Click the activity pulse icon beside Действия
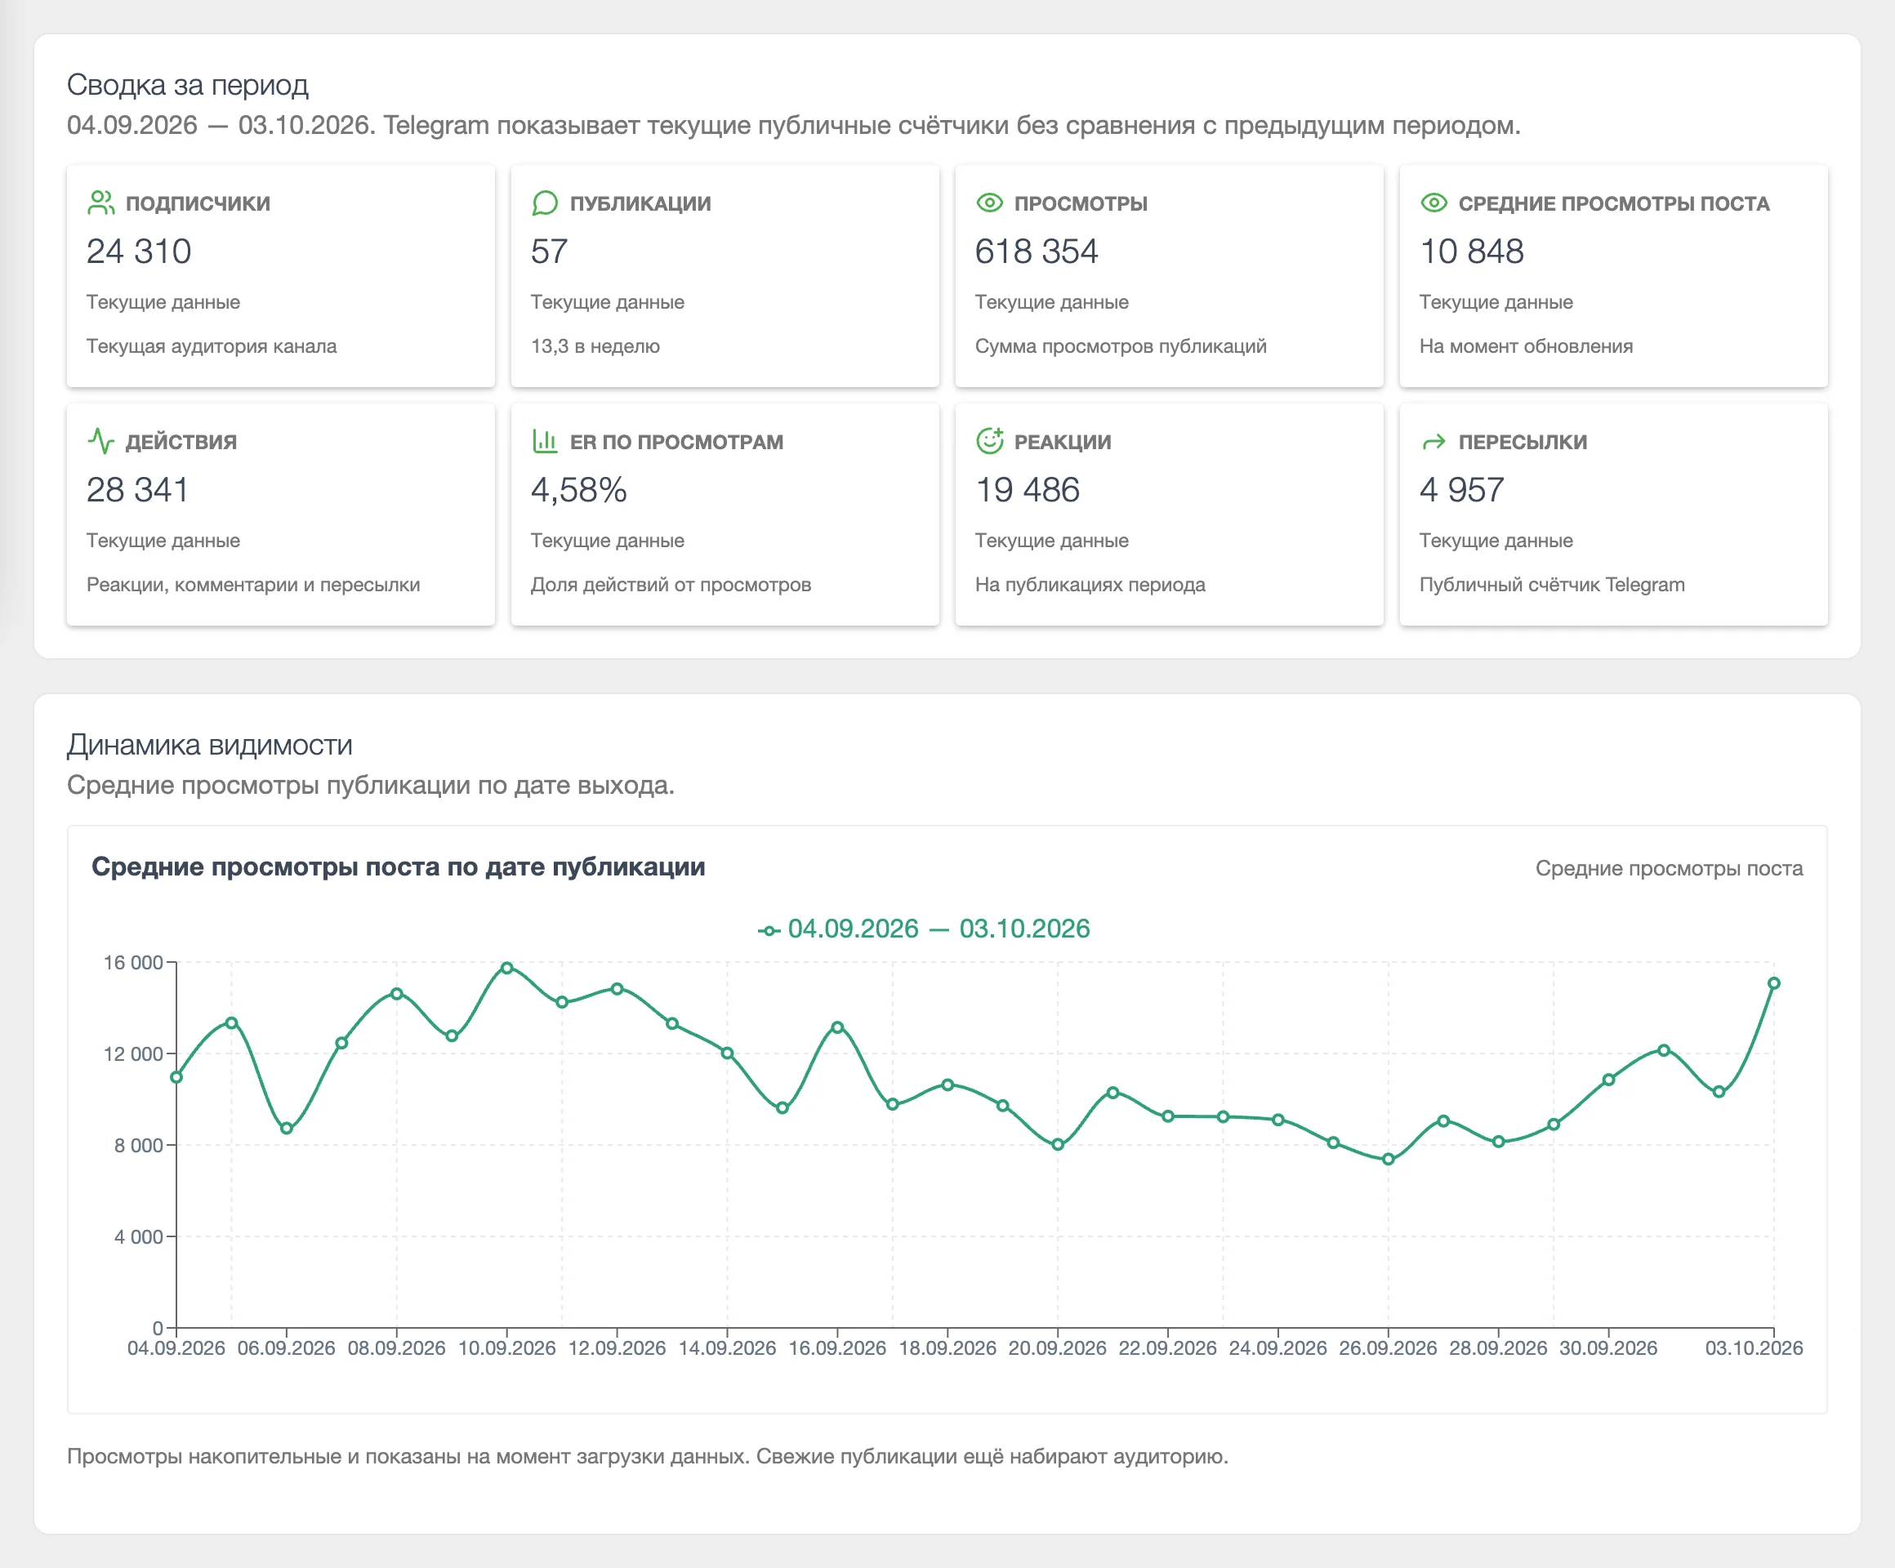The width and height of the screenshot is (1895, 1568). point(100,441)
